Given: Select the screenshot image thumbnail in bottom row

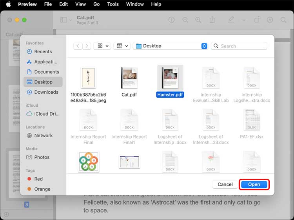Looking at the screenshot, I should coord(129,162).
